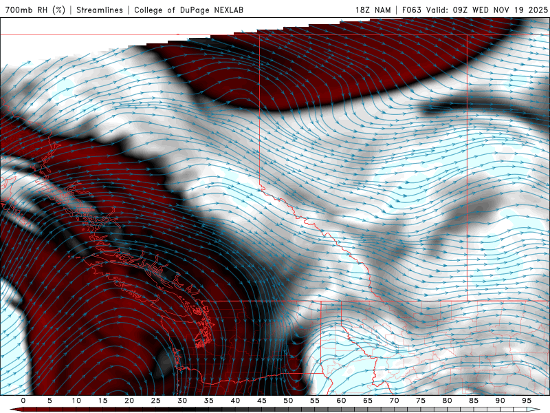550x413 pixels.
Task: Click the 90 label on the legend
Action: pyautogui.click(x=500, y=401)
